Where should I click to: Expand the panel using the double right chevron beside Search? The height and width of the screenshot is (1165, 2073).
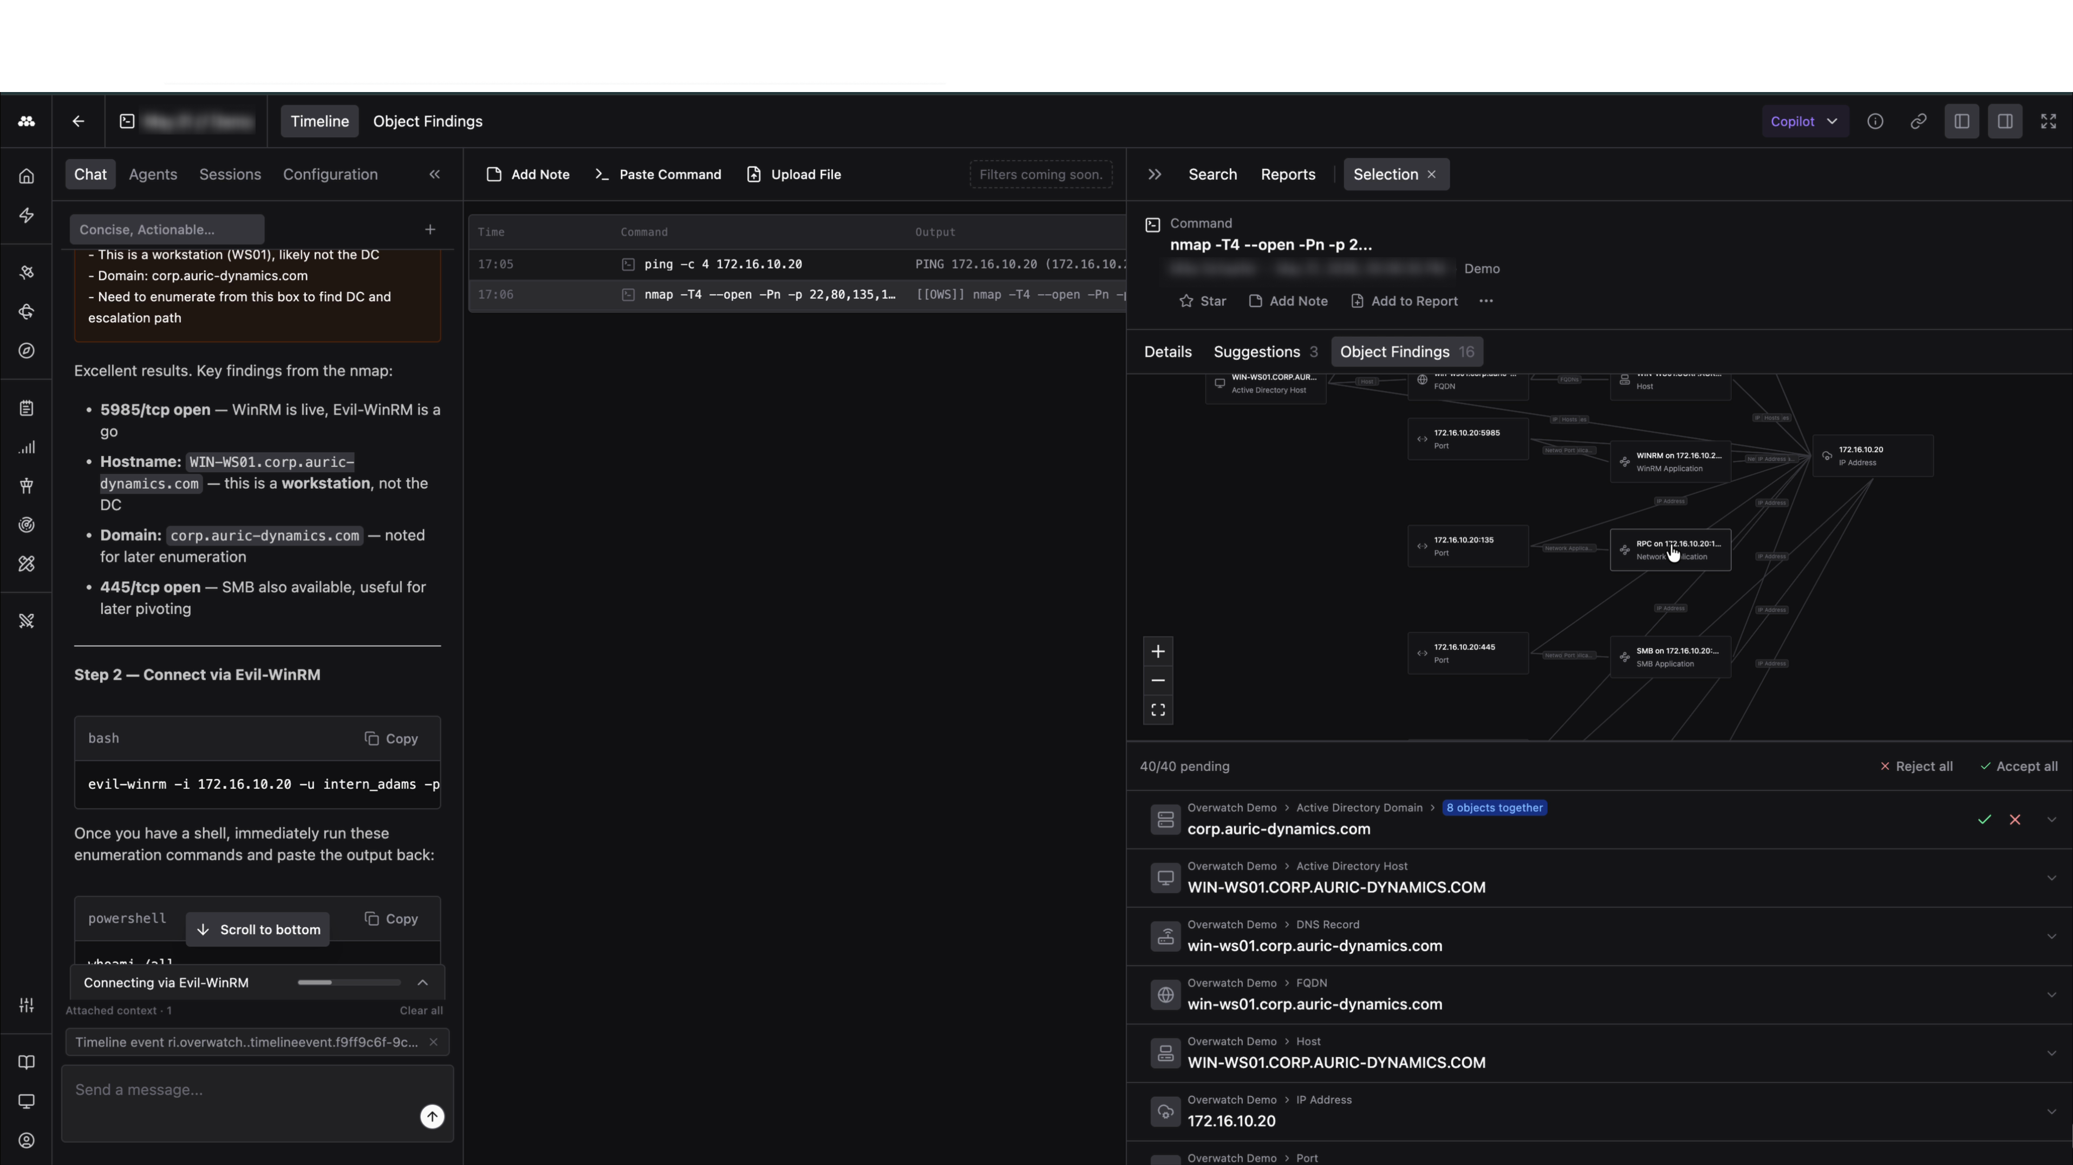(1155, 175)
